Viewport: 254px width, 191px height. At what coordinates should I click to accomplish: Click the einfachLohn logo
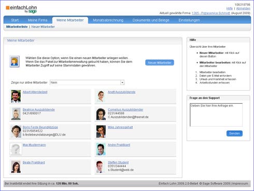[x=21, y=9]
